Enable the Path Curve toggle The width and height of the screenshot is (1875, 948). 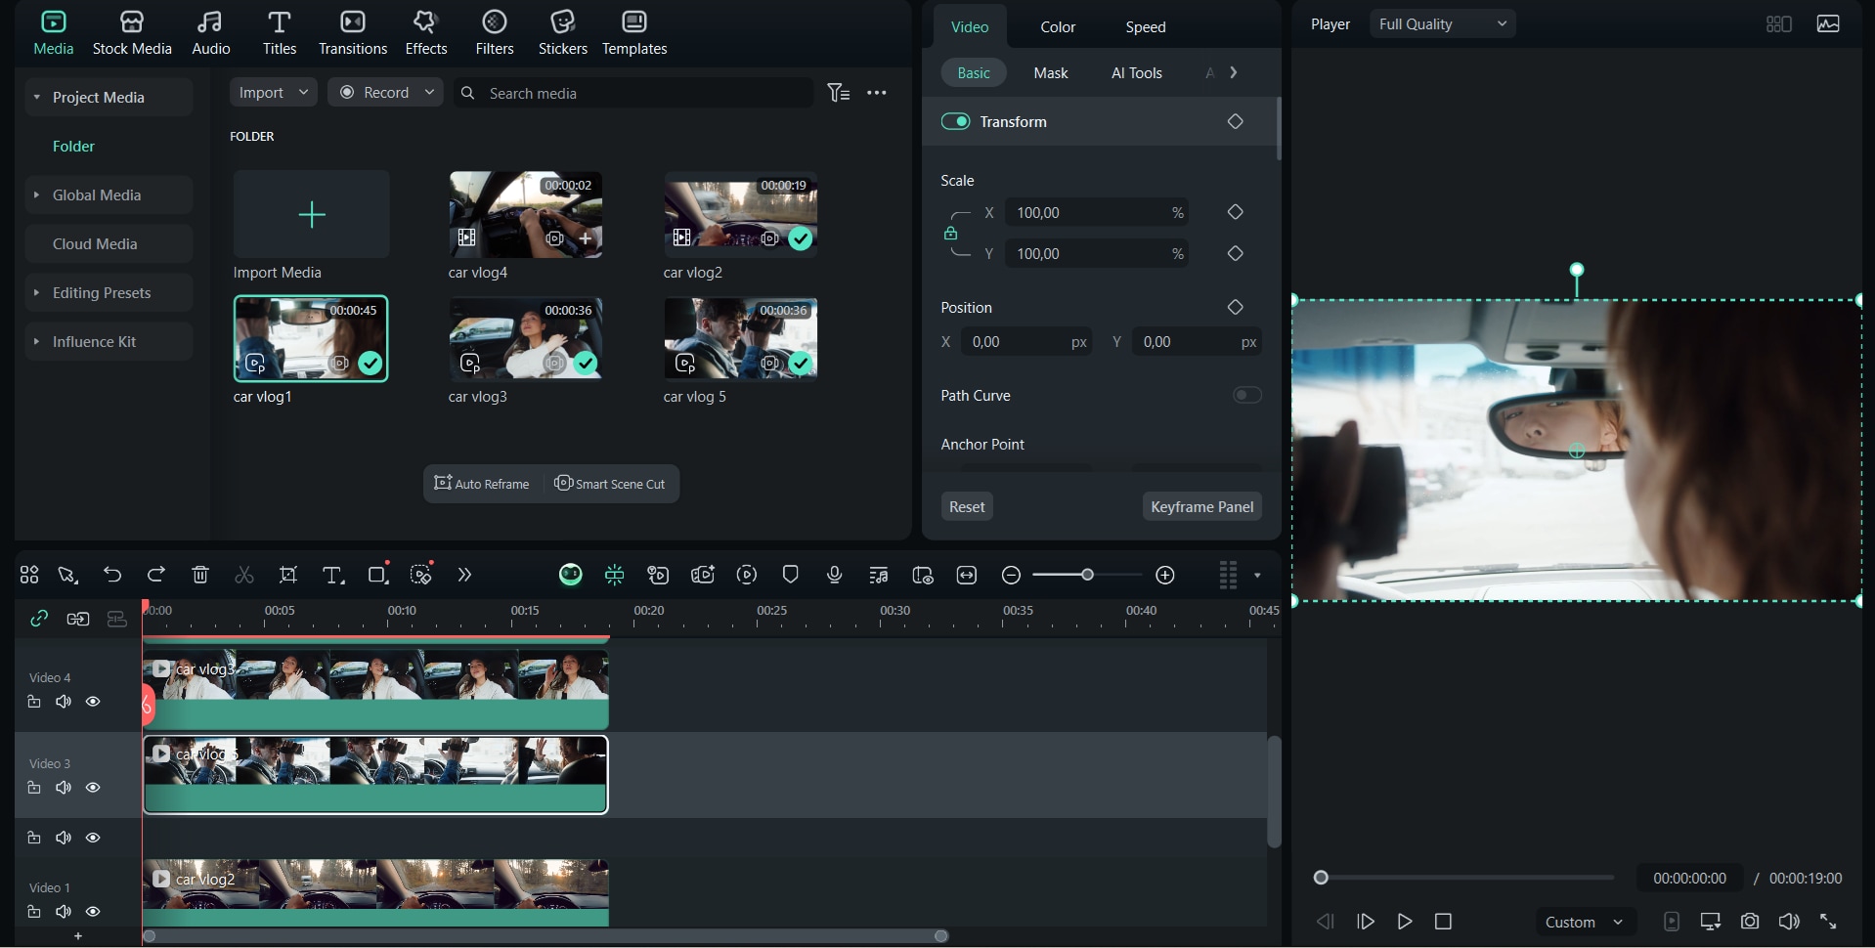coord(1247,395)
